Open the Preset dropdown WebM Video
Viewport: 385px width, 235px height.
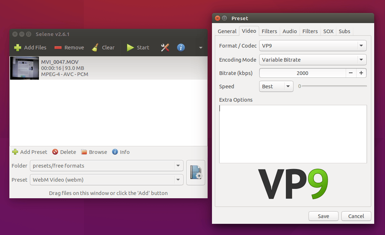click(107, 180)
